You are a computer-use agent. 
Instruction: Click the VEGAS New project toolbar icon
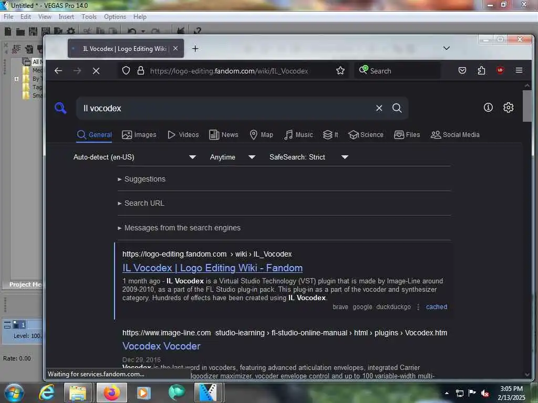(x=8, y=31)
